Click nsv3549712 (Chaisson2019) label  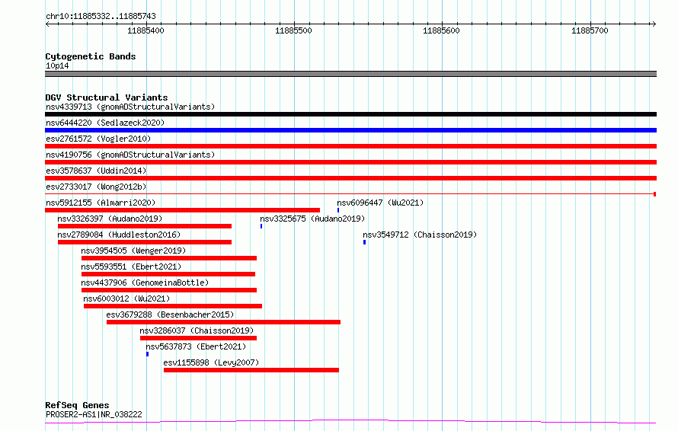420,235
